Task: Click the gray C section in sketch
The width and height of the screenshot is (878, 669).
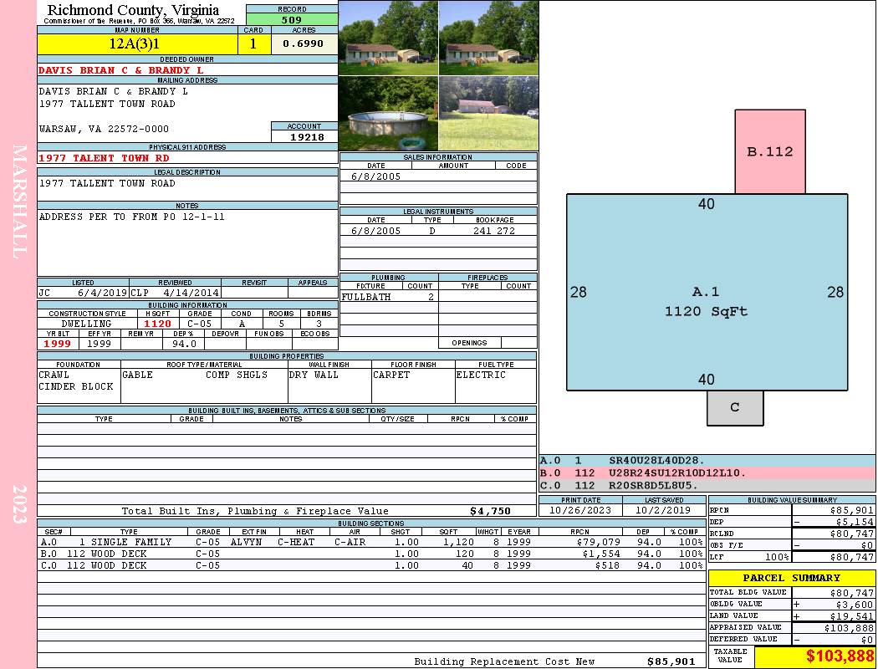Action: pyautogui.click(x=735, y=407)
